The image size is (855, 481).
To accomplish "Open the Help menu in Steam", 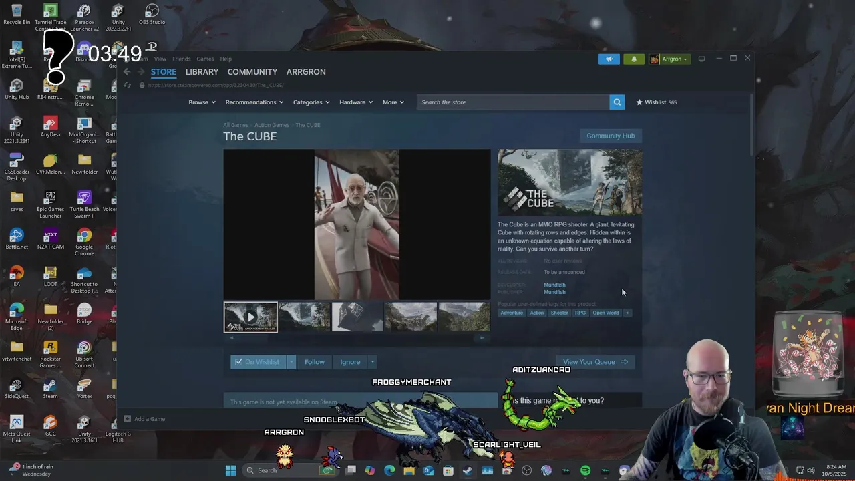I will coord(226,59).
